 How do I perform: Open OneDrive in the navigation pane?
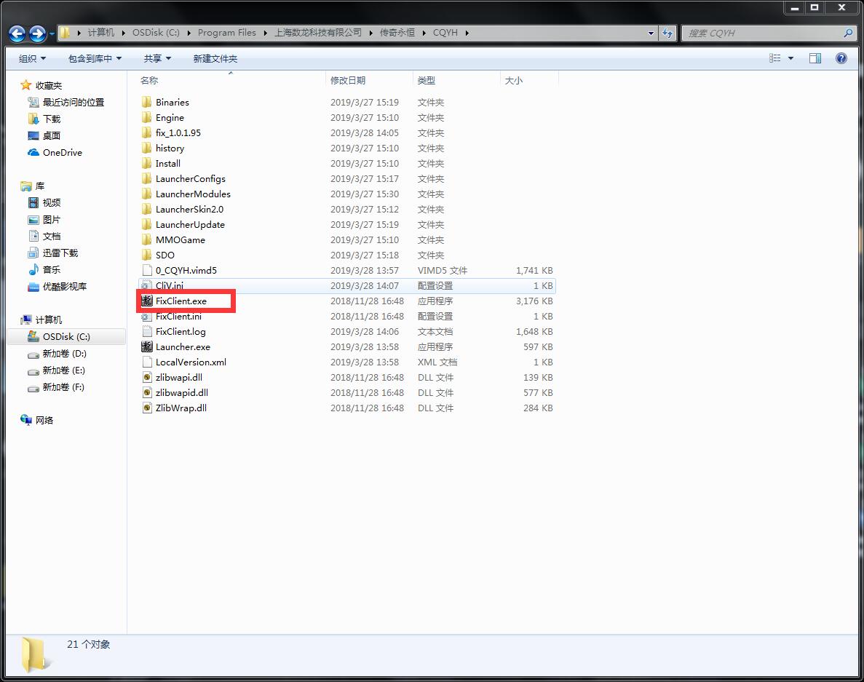point(62,152)
